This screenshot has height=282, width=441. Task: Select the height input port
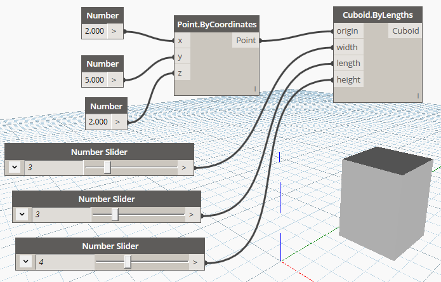(x=348, y=79)
